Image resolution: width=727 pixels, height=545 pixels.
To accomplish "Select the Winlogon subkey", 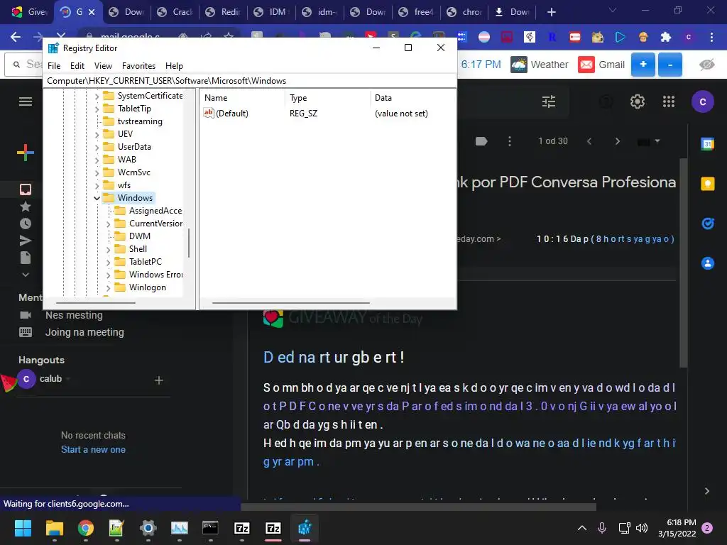I will click(x=148, y=287).
